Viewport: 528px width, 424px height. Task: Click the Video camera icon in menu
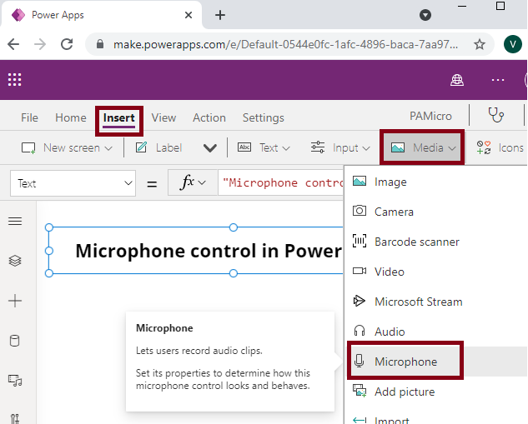pyautogui.click(x=360, y=271)
